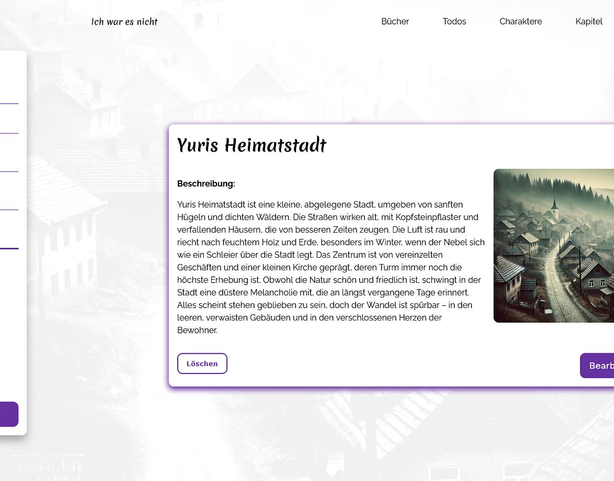
Task: Open the Bücher navigation item
Action: point(395,22)
